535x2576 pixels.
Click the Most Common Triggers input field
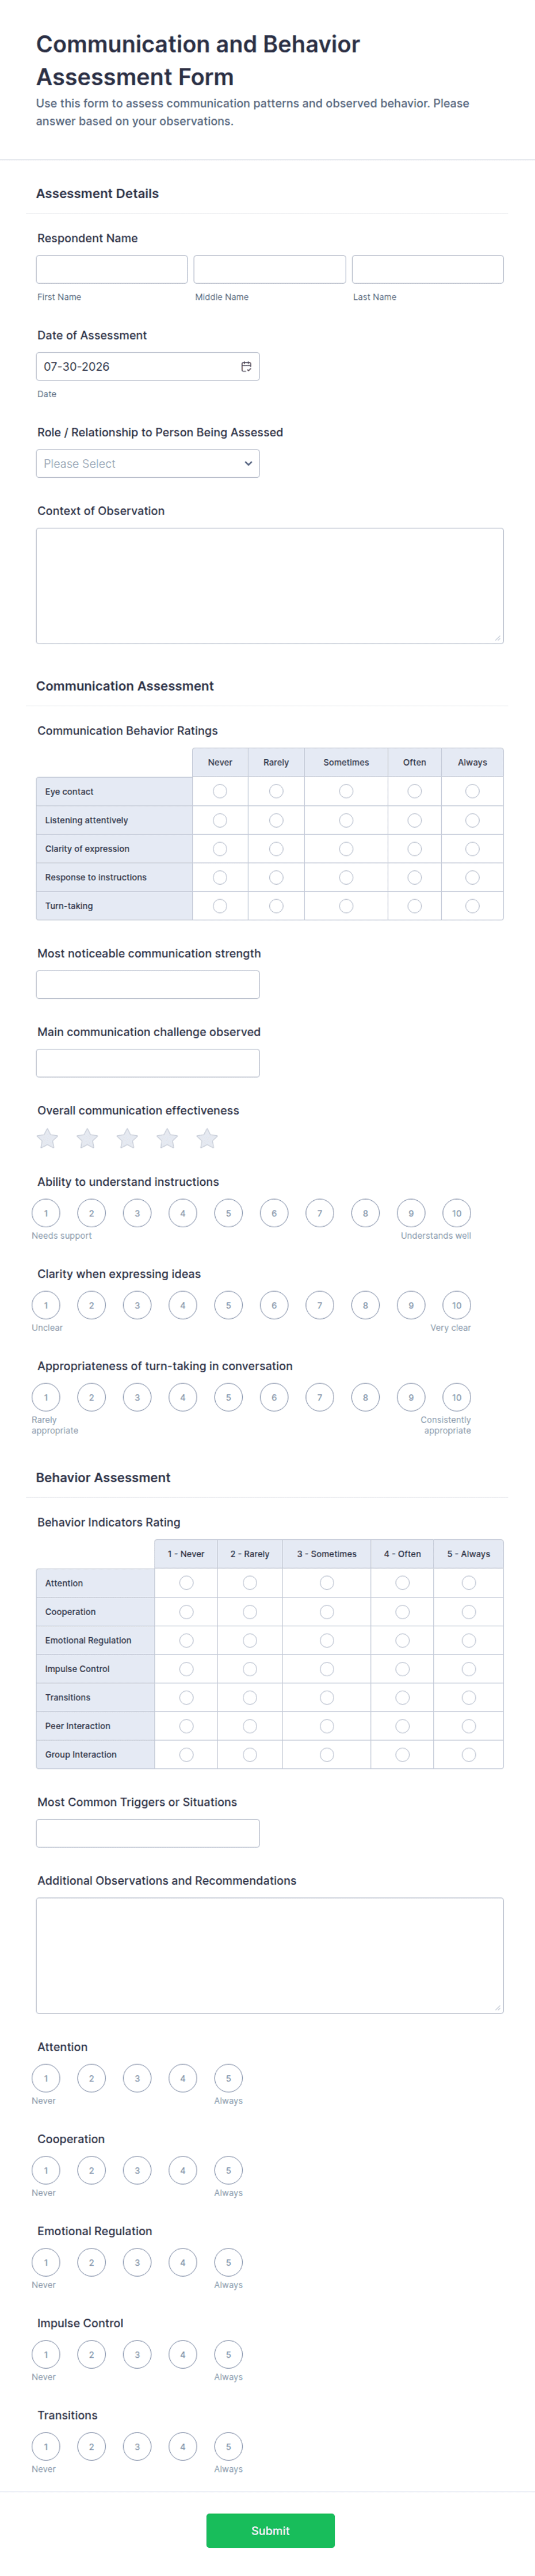tap(148, 1833)
